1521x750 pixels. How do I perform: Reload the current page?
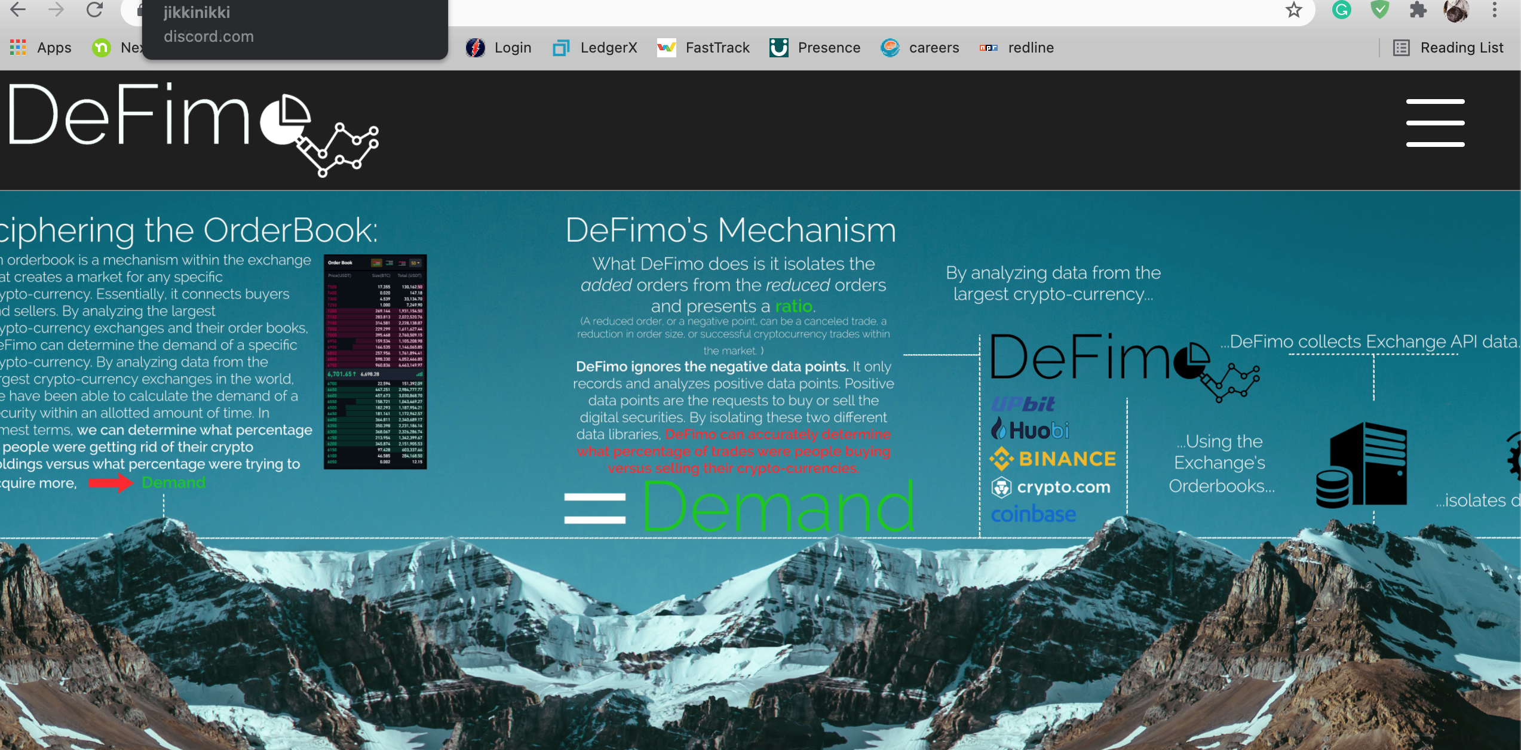94,11
